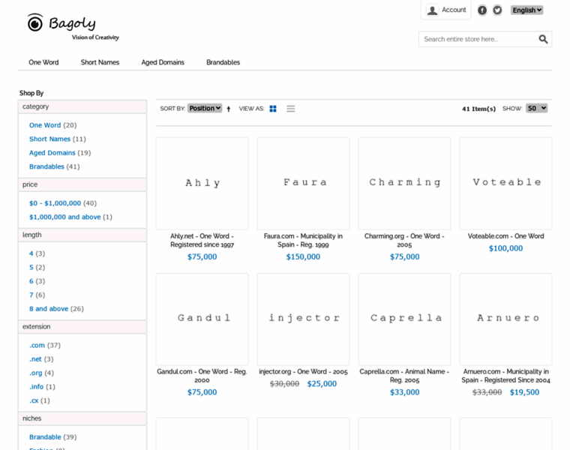Switch to list view
Image resolution: width=570 pixels, height=450 pixels.
pos(290,109)
